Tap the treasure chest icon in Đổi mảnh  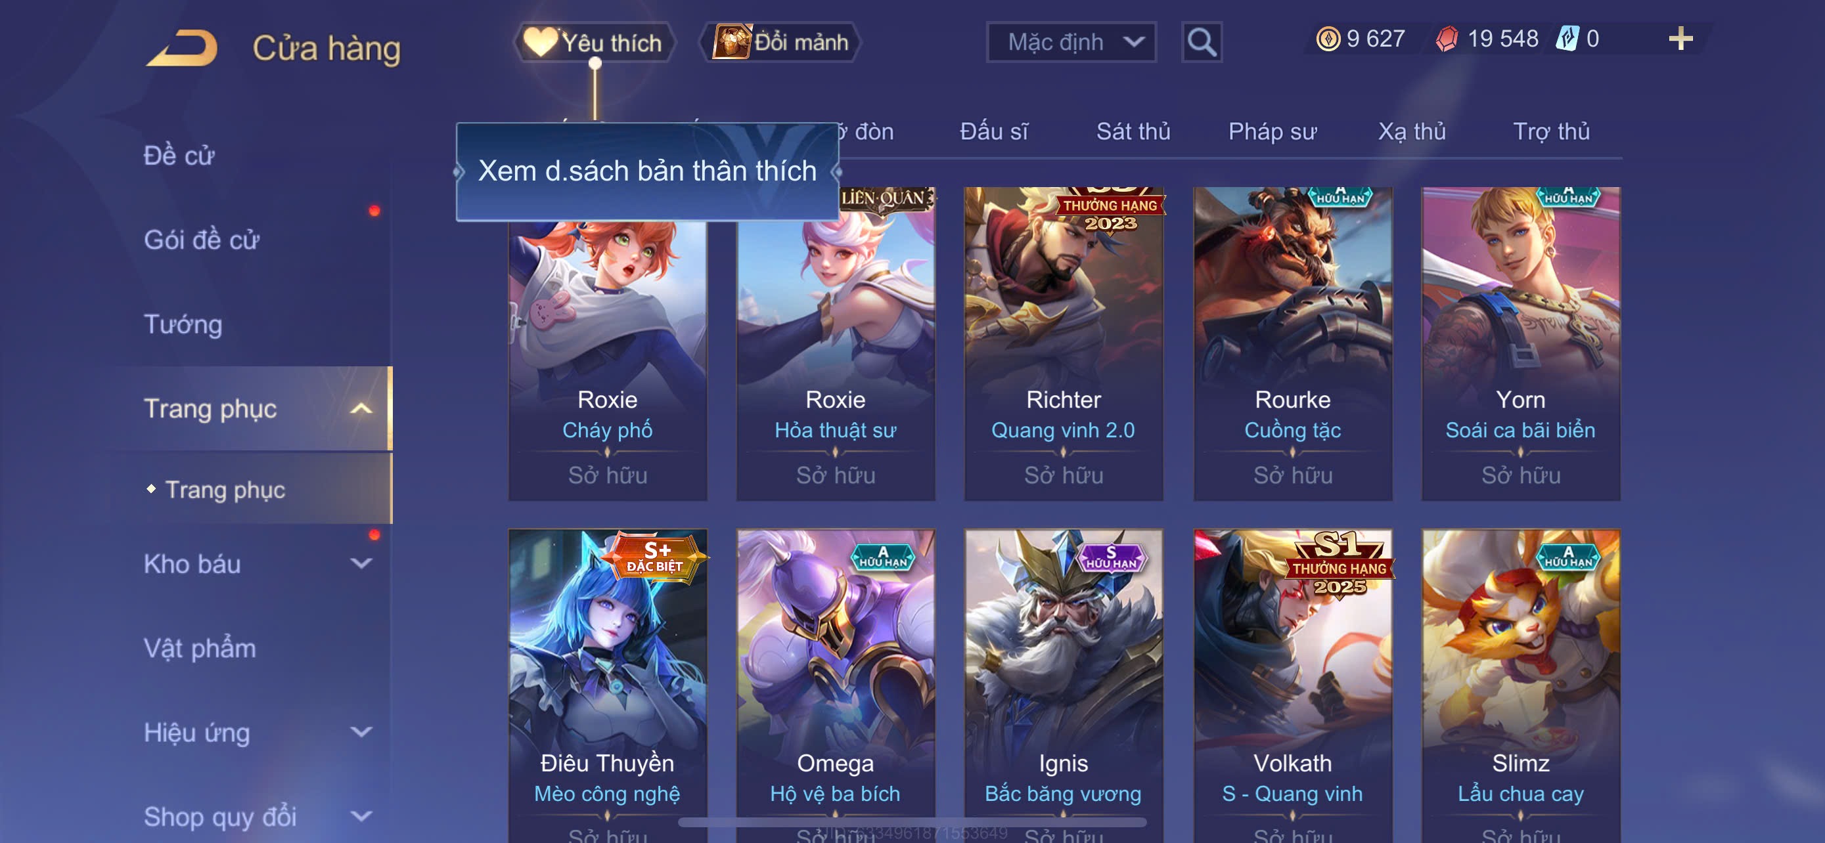click(x=732, y=42)
